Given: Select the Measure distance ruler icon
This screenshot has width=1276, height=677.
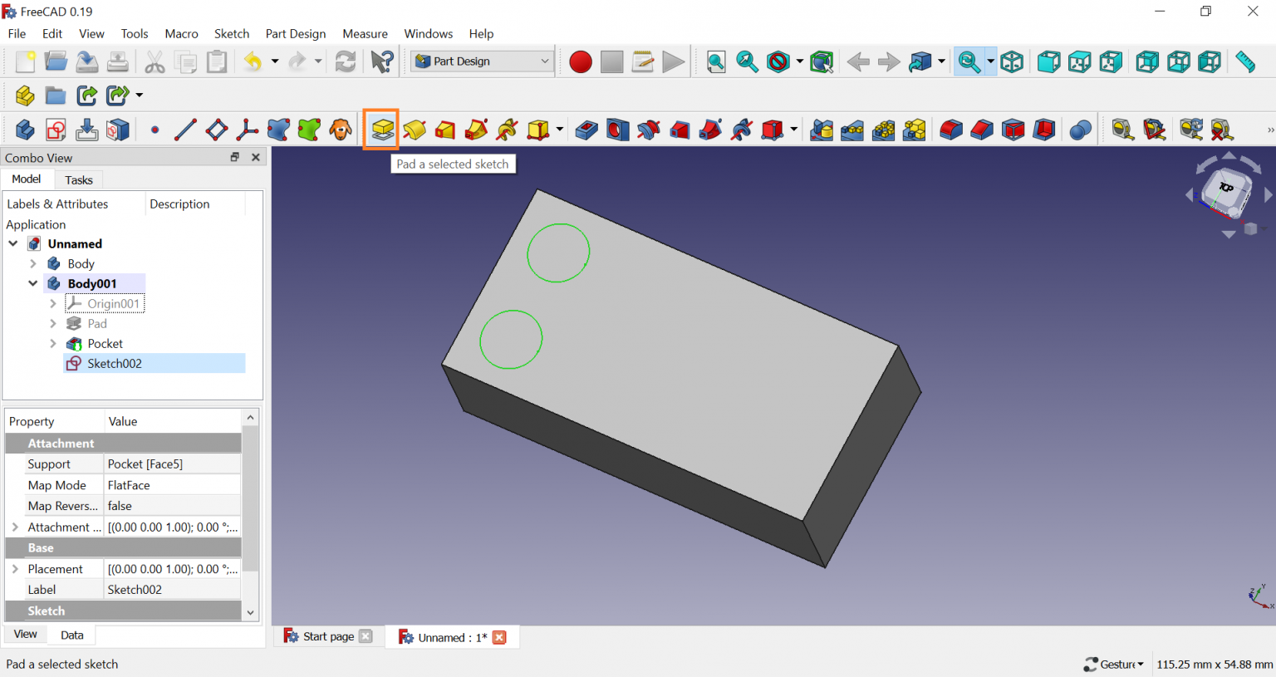Looking at the screenshot, I should (1244, 61).
